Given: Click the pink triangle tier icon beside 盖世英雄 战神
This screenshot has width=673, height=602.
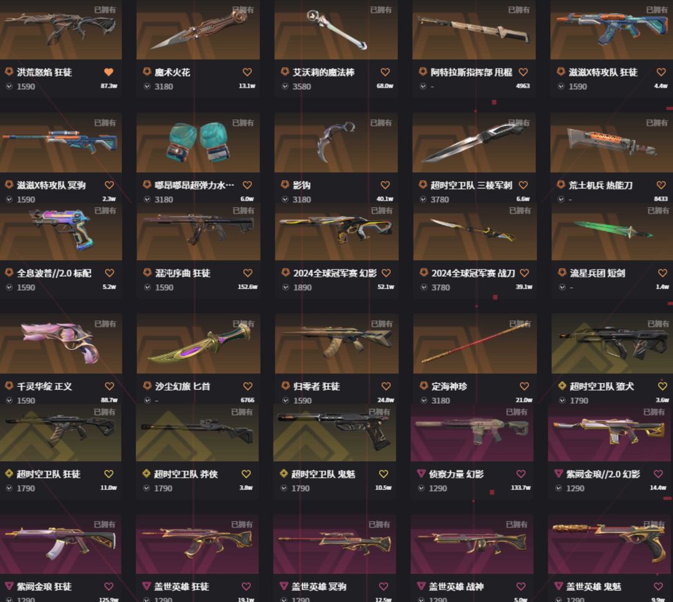Looking at the screenshot, I should click(x=421, y=586).
